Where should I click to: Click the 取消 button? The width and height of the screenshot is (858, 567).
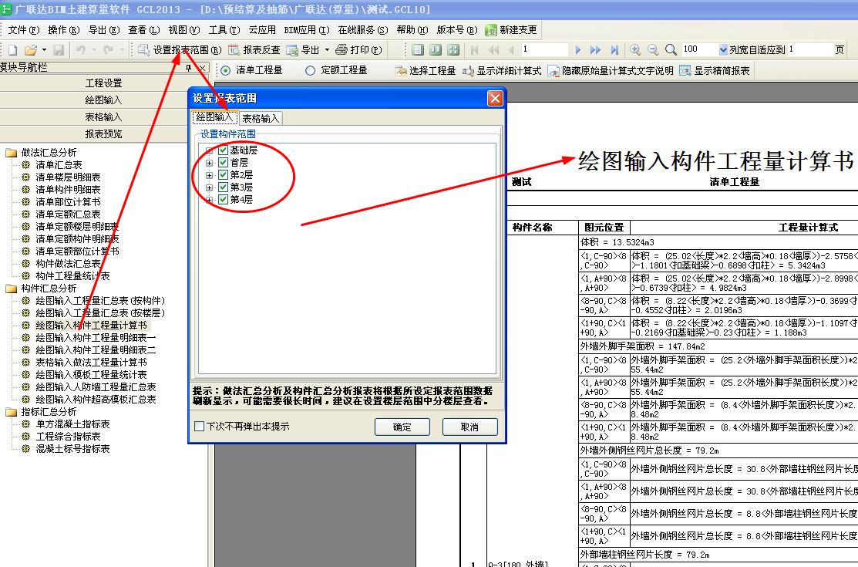[470, 427]
